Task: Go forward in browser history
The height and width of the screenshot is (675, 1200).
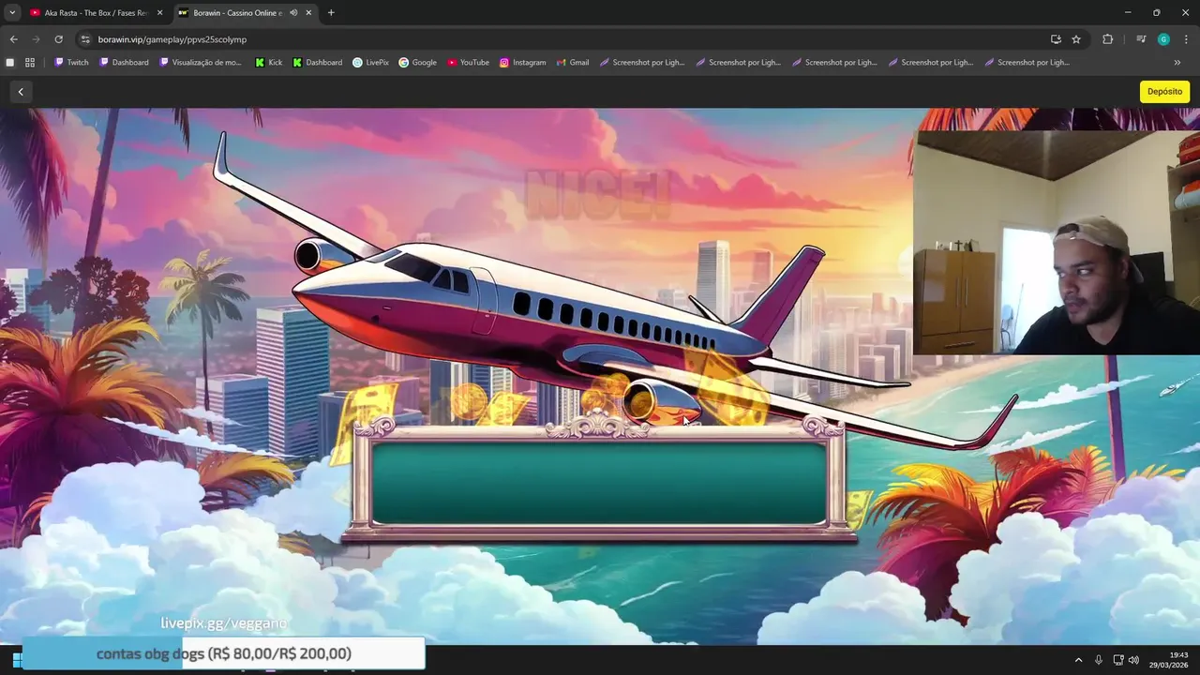Action: 36,39
